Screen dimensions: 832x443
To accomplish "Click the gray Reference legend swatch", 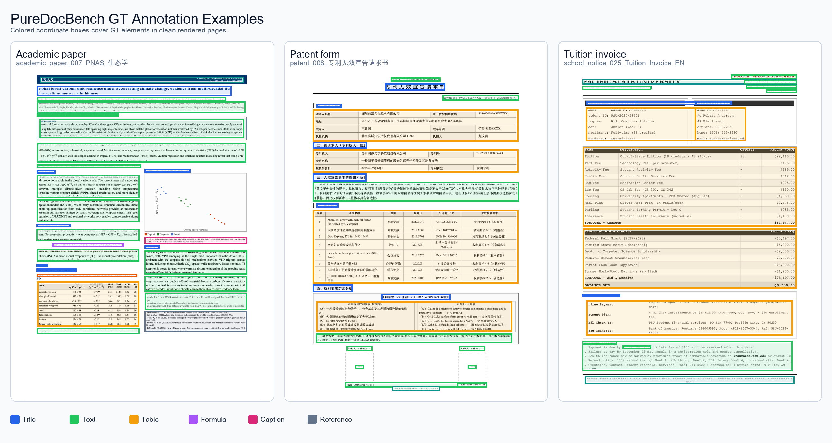I will [312, 419].
